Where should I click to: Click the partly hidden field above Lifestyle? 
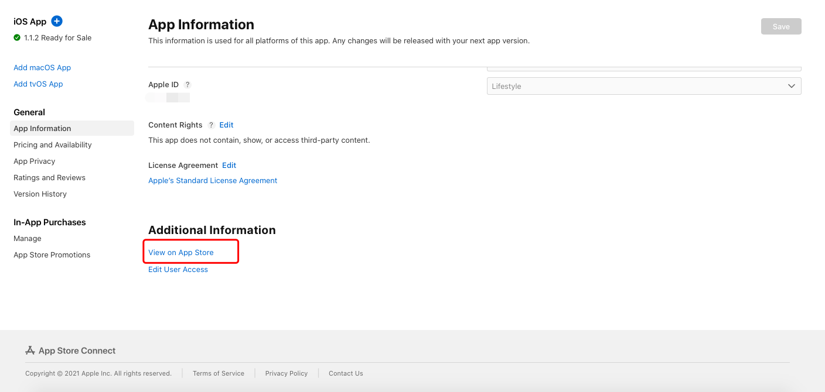[x=644, y=68]
